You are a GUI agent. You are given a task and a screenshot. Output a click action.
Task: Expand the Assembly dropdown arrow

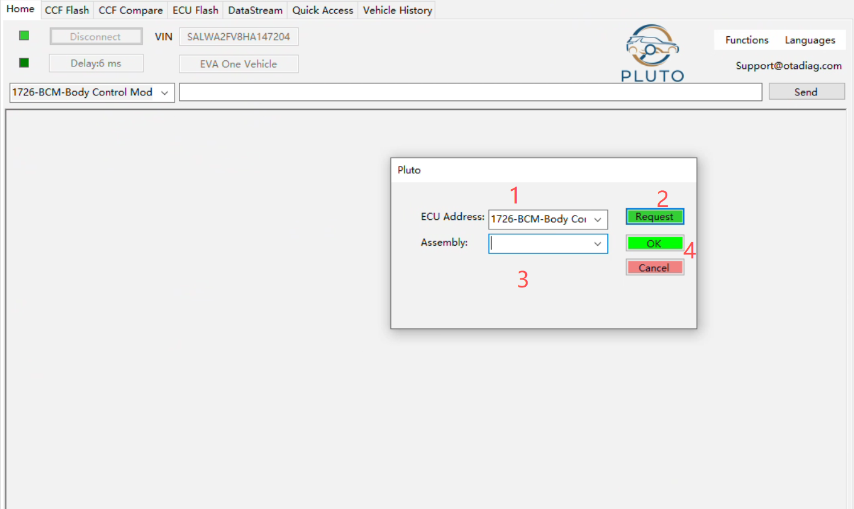(597, 244)
